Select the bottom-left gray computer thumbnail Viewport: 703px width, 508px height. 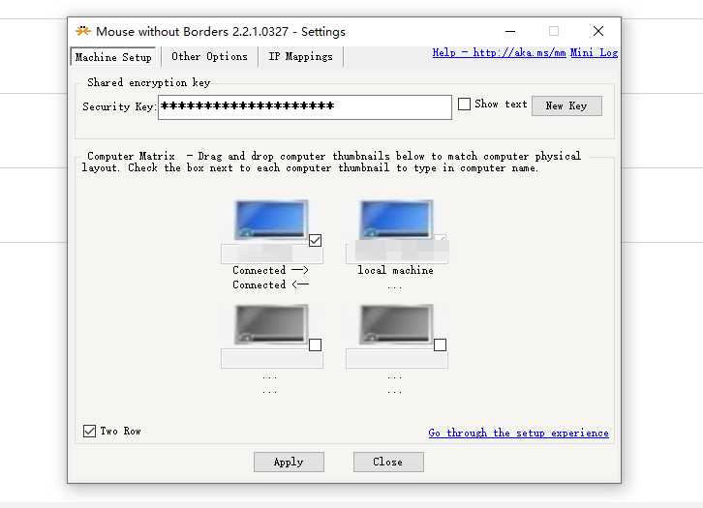[x=271, y=324]
